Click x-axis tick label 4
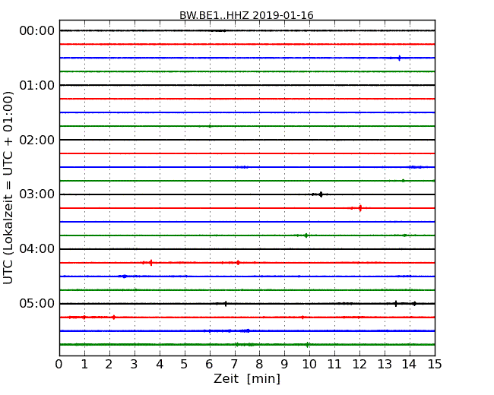494x395 pixels. point(160,365)
